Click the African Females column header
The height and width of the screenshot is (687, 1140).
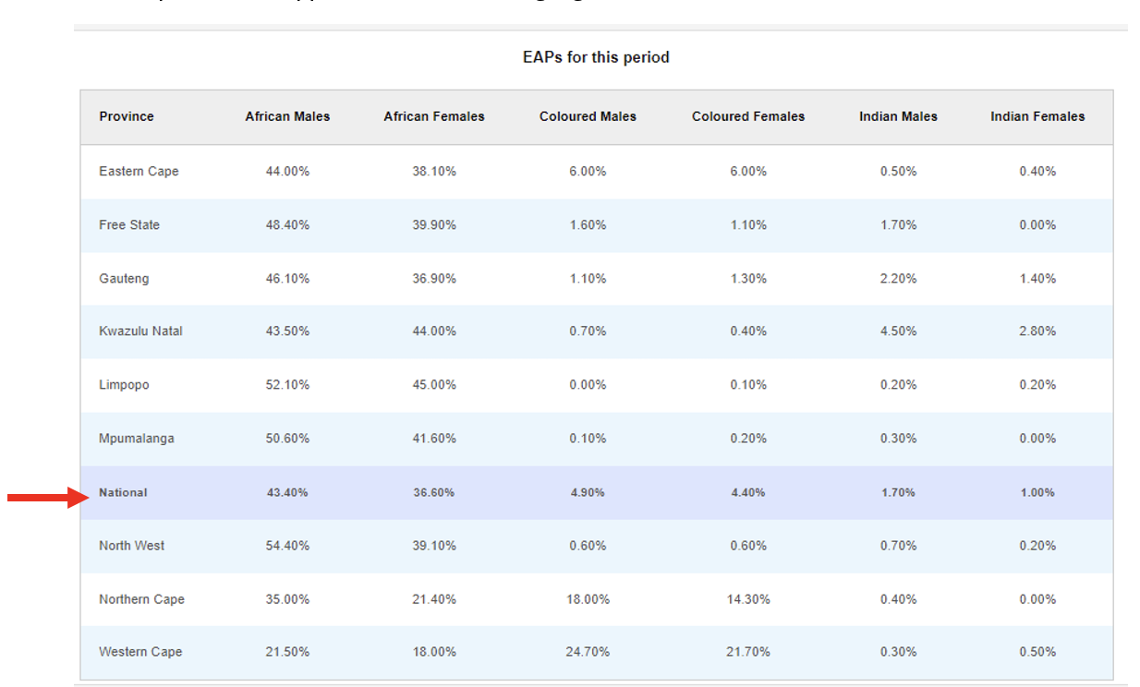[434, 116]
